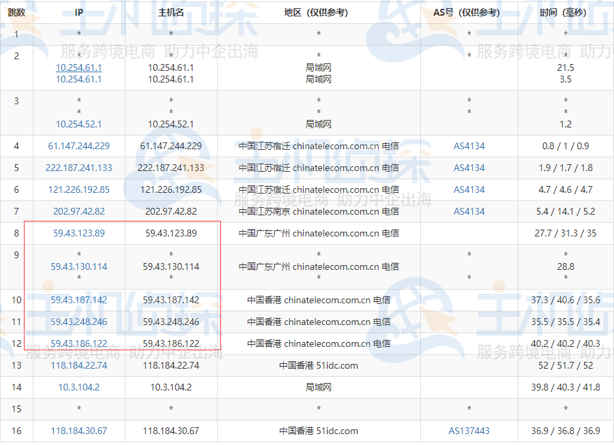Open the 10.254.61.1 IP link on hop 2
614x445 pixels.
point(78,67)
